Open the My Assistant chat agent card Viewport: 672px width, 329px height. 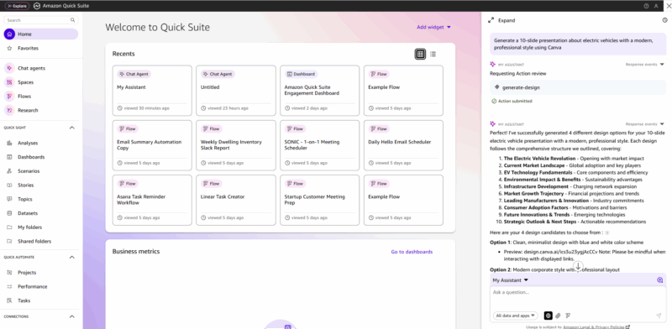(x=152, y=91)
